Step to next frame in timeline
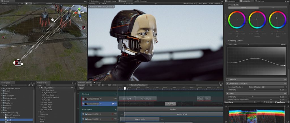Screen dimensions: 290x123 click(x=99, y=85)
